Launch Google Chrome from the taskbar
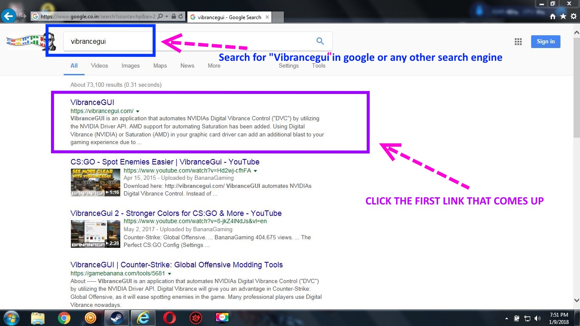 64,317
